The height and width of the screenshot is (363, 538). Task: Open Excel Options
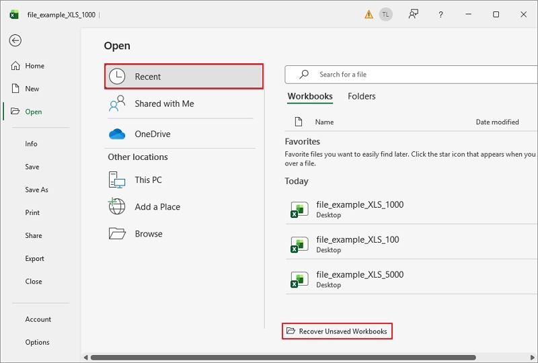[x=37, y=342]
